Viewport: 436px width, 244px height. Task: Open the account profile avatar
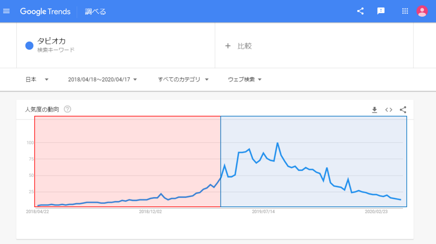tap(422, 11)
